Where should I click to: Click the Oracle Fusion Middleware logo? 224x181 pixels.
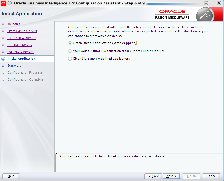coord(172,14)
